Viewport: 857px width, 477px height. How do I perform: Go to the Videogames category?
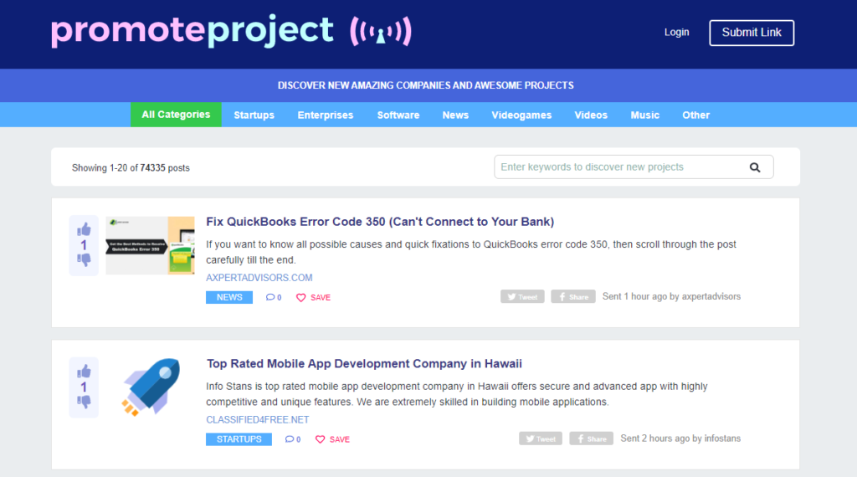(521, 115)
